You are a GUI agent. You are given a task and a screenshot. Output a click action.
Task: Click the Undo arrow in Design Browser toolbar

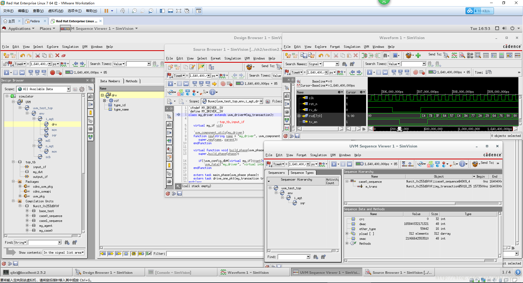click(x=23, y=55)
